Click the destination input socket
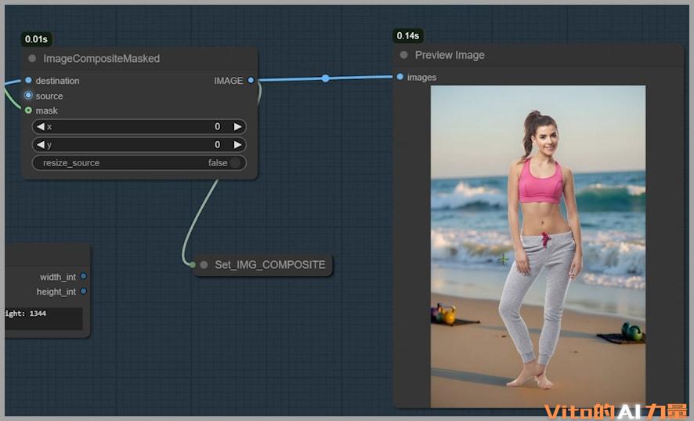Image resolution: width=694 pixels, height=421 pixels. click(28, 80)
